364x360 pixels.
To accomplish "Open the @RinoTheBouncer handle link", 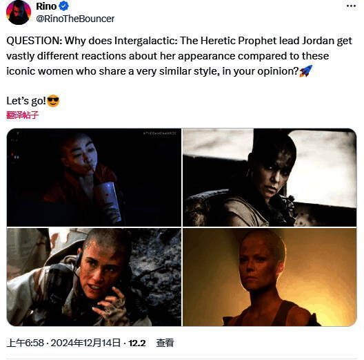I will [75, 19].
